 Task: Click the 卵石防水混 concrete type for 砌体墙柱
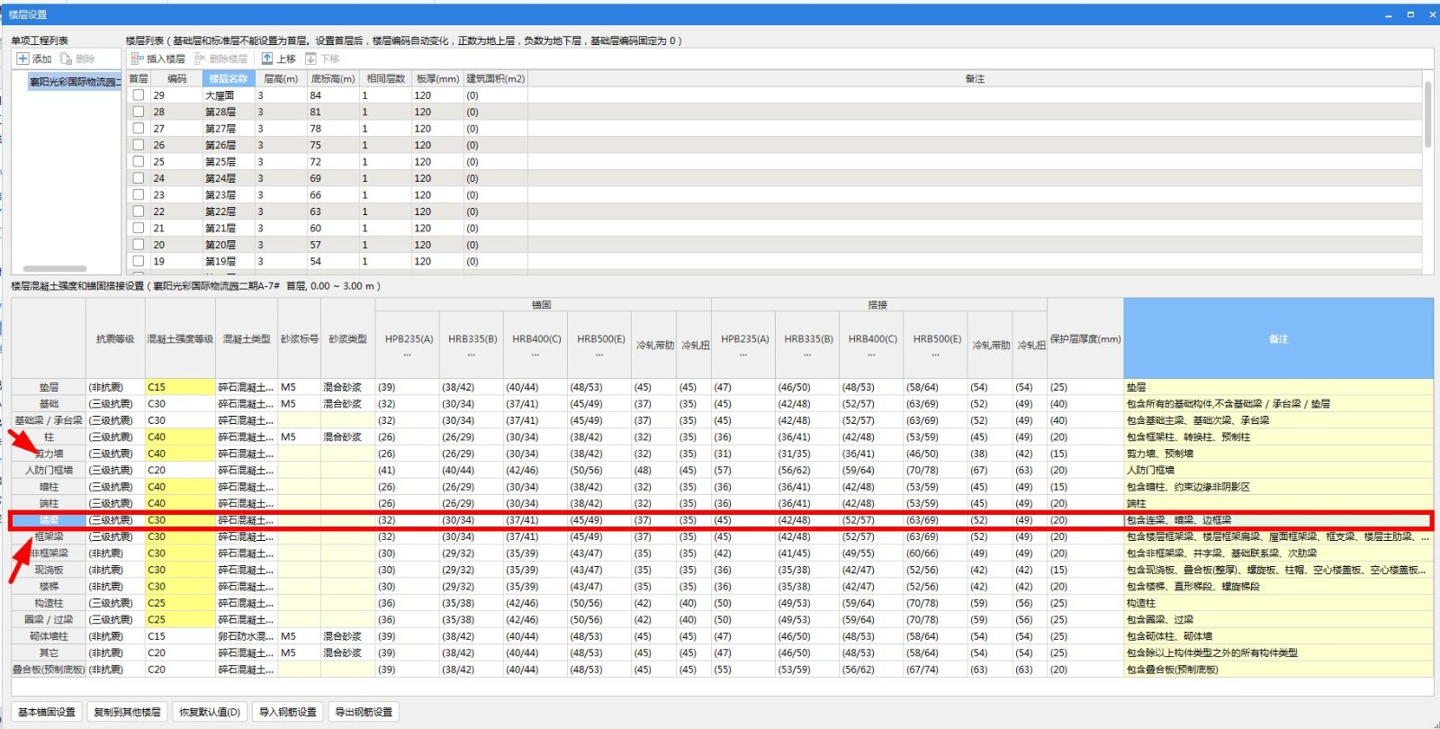246,636
